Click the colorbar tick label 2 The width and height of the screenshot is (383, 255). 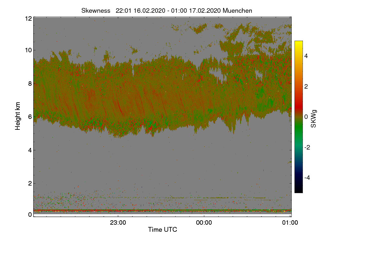pyautogui.click(x=306, y=86)
